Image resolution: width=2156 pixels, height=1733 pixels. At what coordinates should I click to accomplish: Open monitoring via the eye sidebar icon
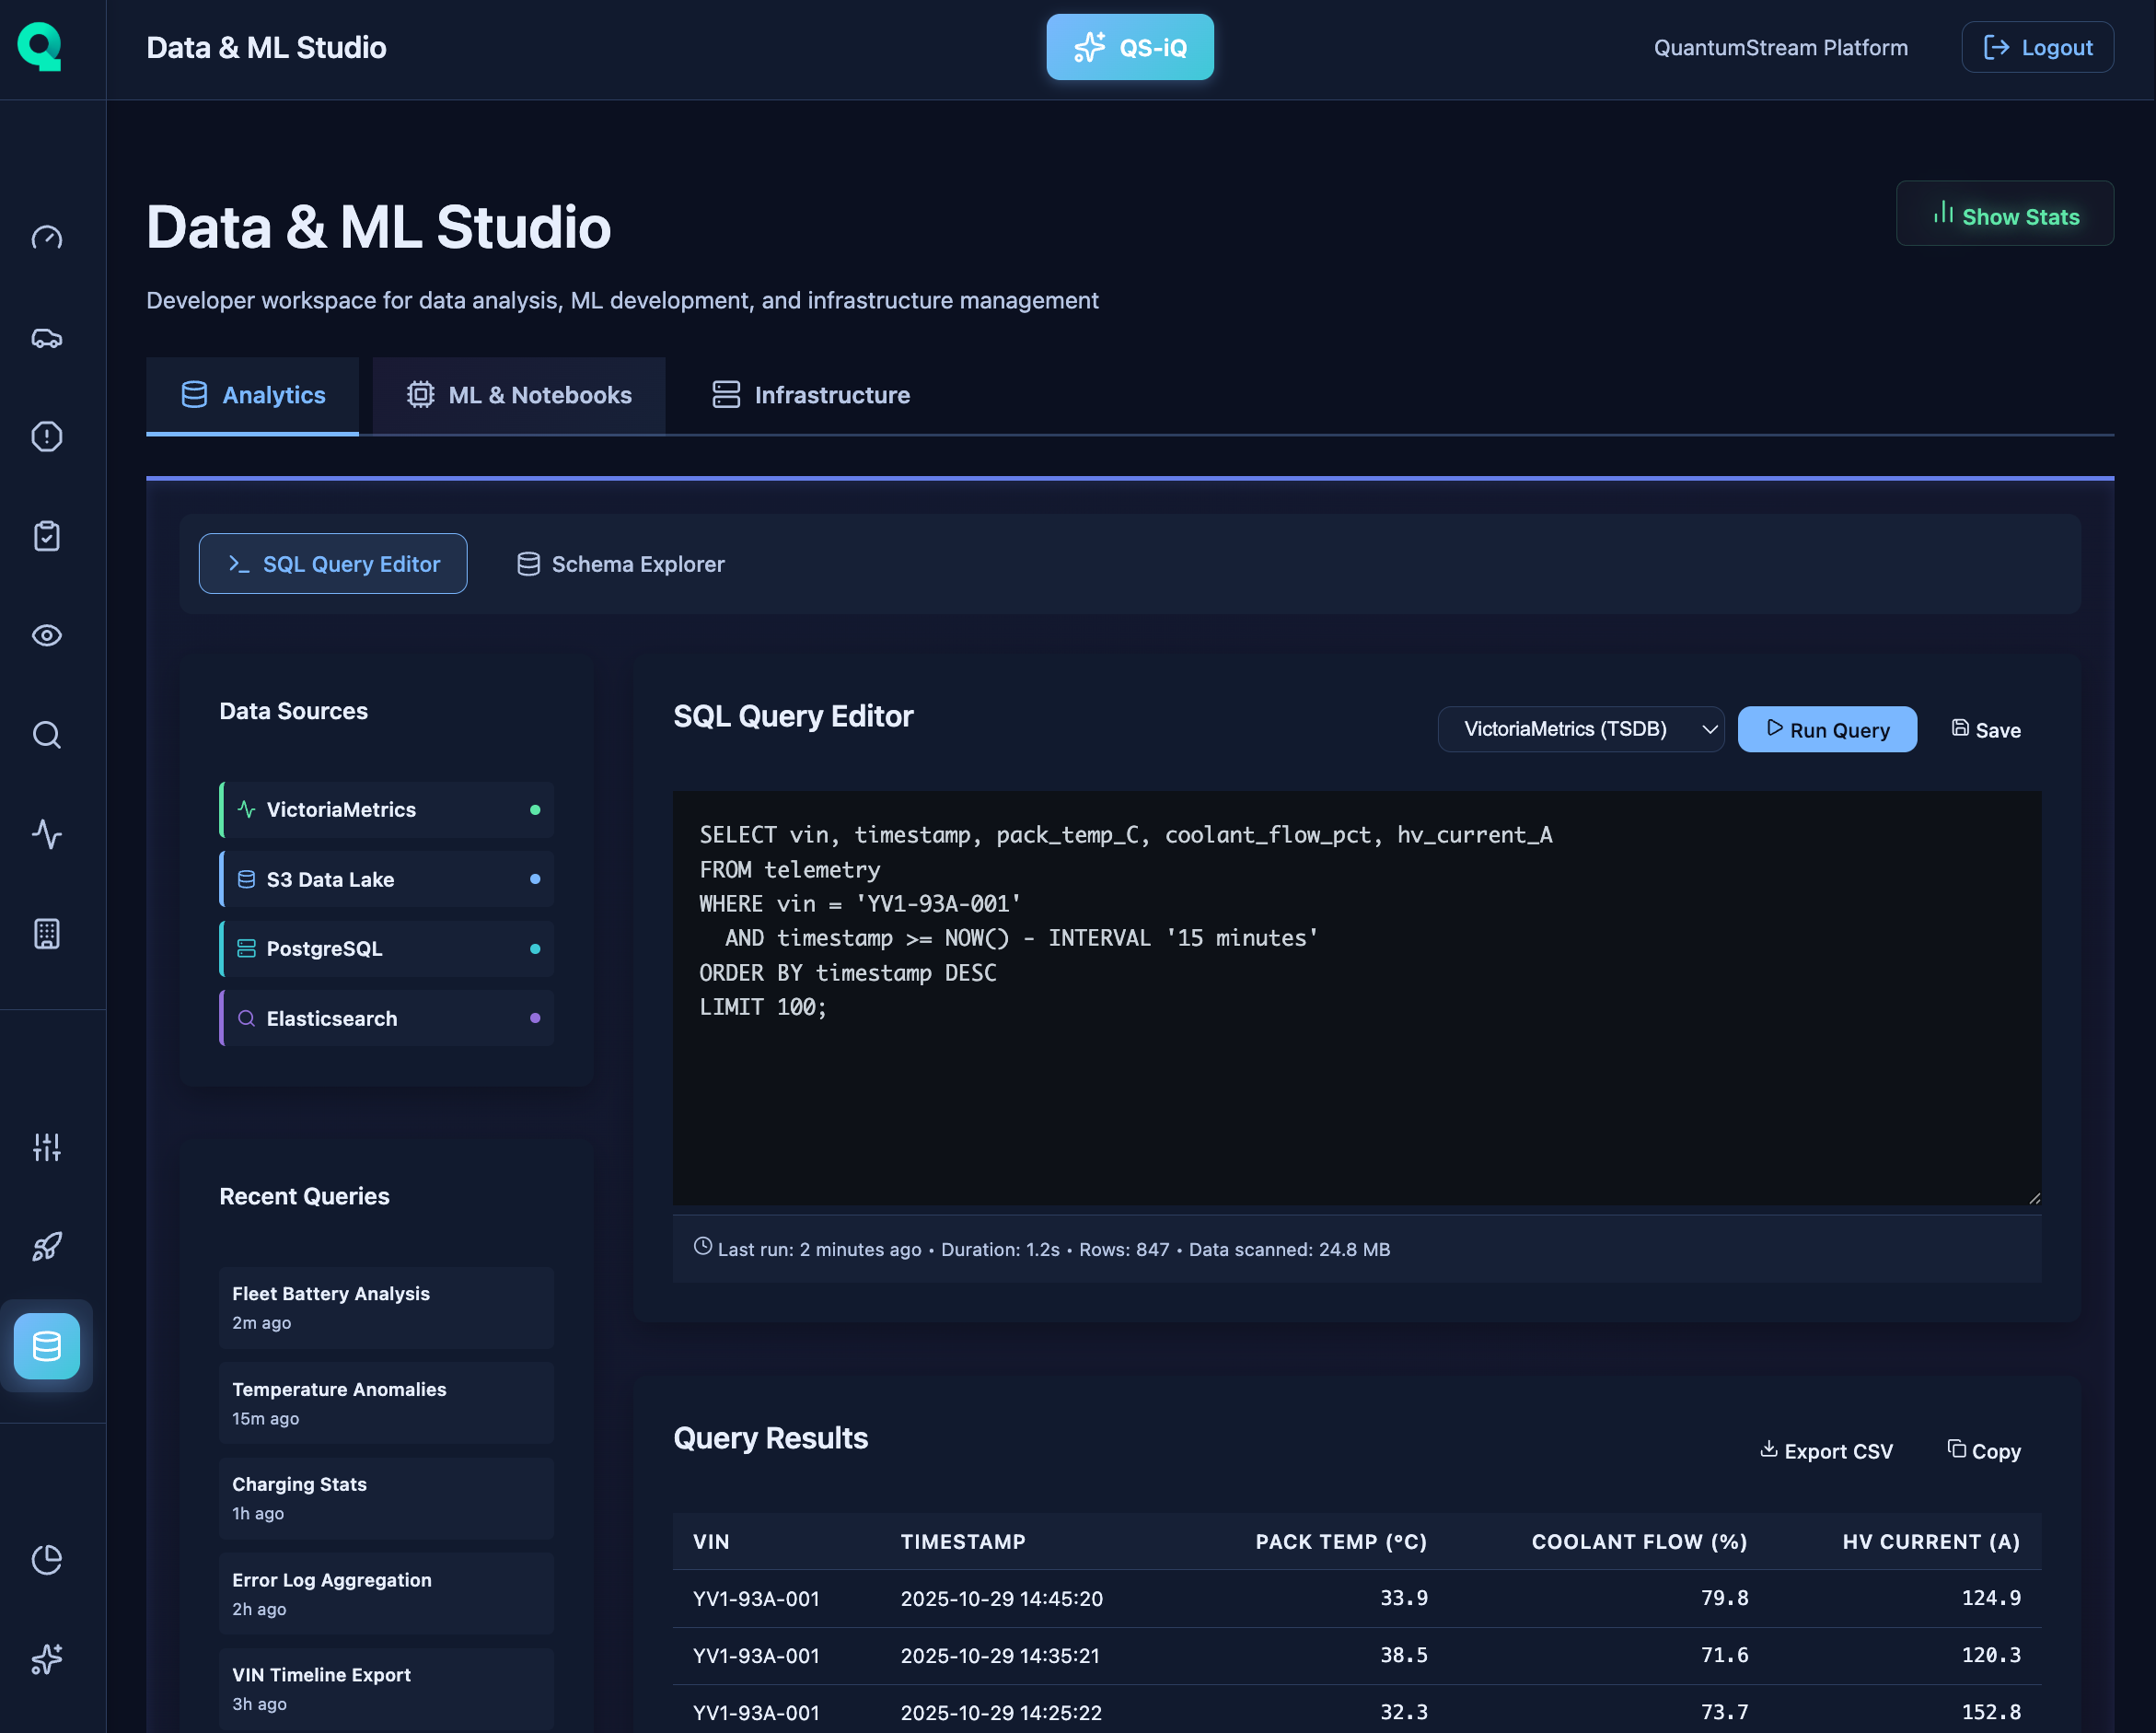[46, 635]
